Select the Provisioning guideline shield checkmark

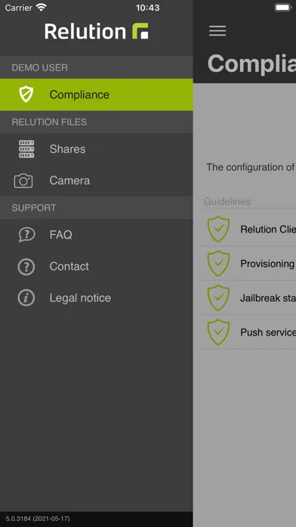tap(218, 263)
